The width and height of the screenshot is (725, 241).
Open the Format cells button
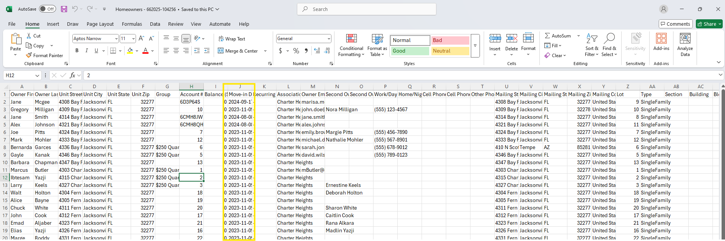(x=528, y=45)
